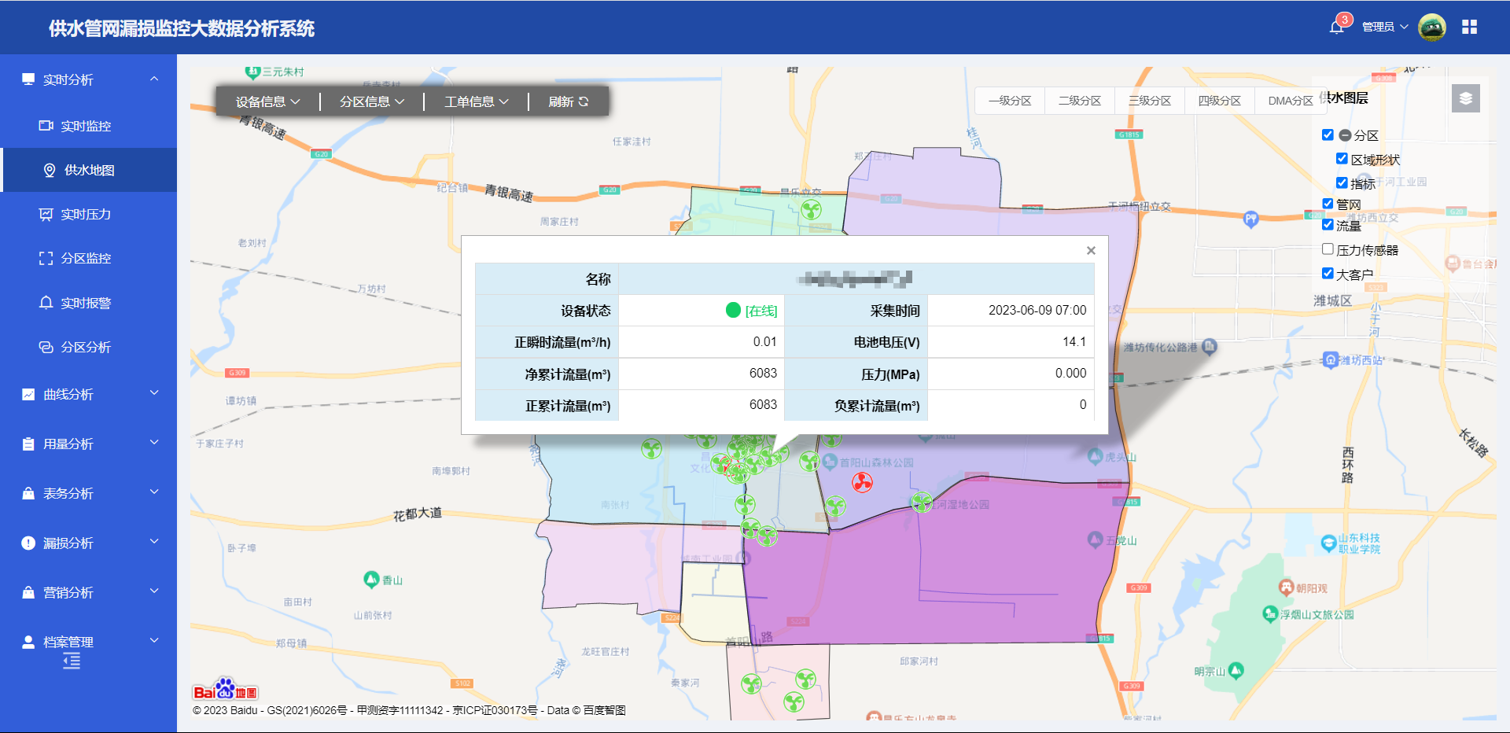Select the DMA分区 tab
The height and width of the screenshot is (733, 1510).
click(x=1290, y=101)
